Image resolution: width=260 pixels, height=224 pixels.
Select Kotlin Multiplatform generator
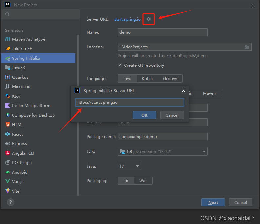tap(38, 105)
